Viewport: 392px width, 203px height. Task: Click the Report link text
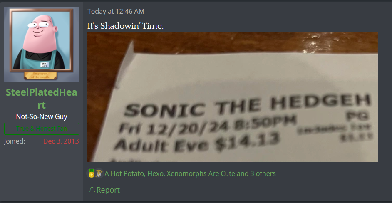point(108,190)
